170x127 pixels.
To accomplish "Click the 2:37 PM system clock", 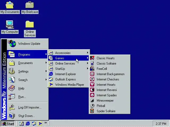I will [x=161, y=124].
